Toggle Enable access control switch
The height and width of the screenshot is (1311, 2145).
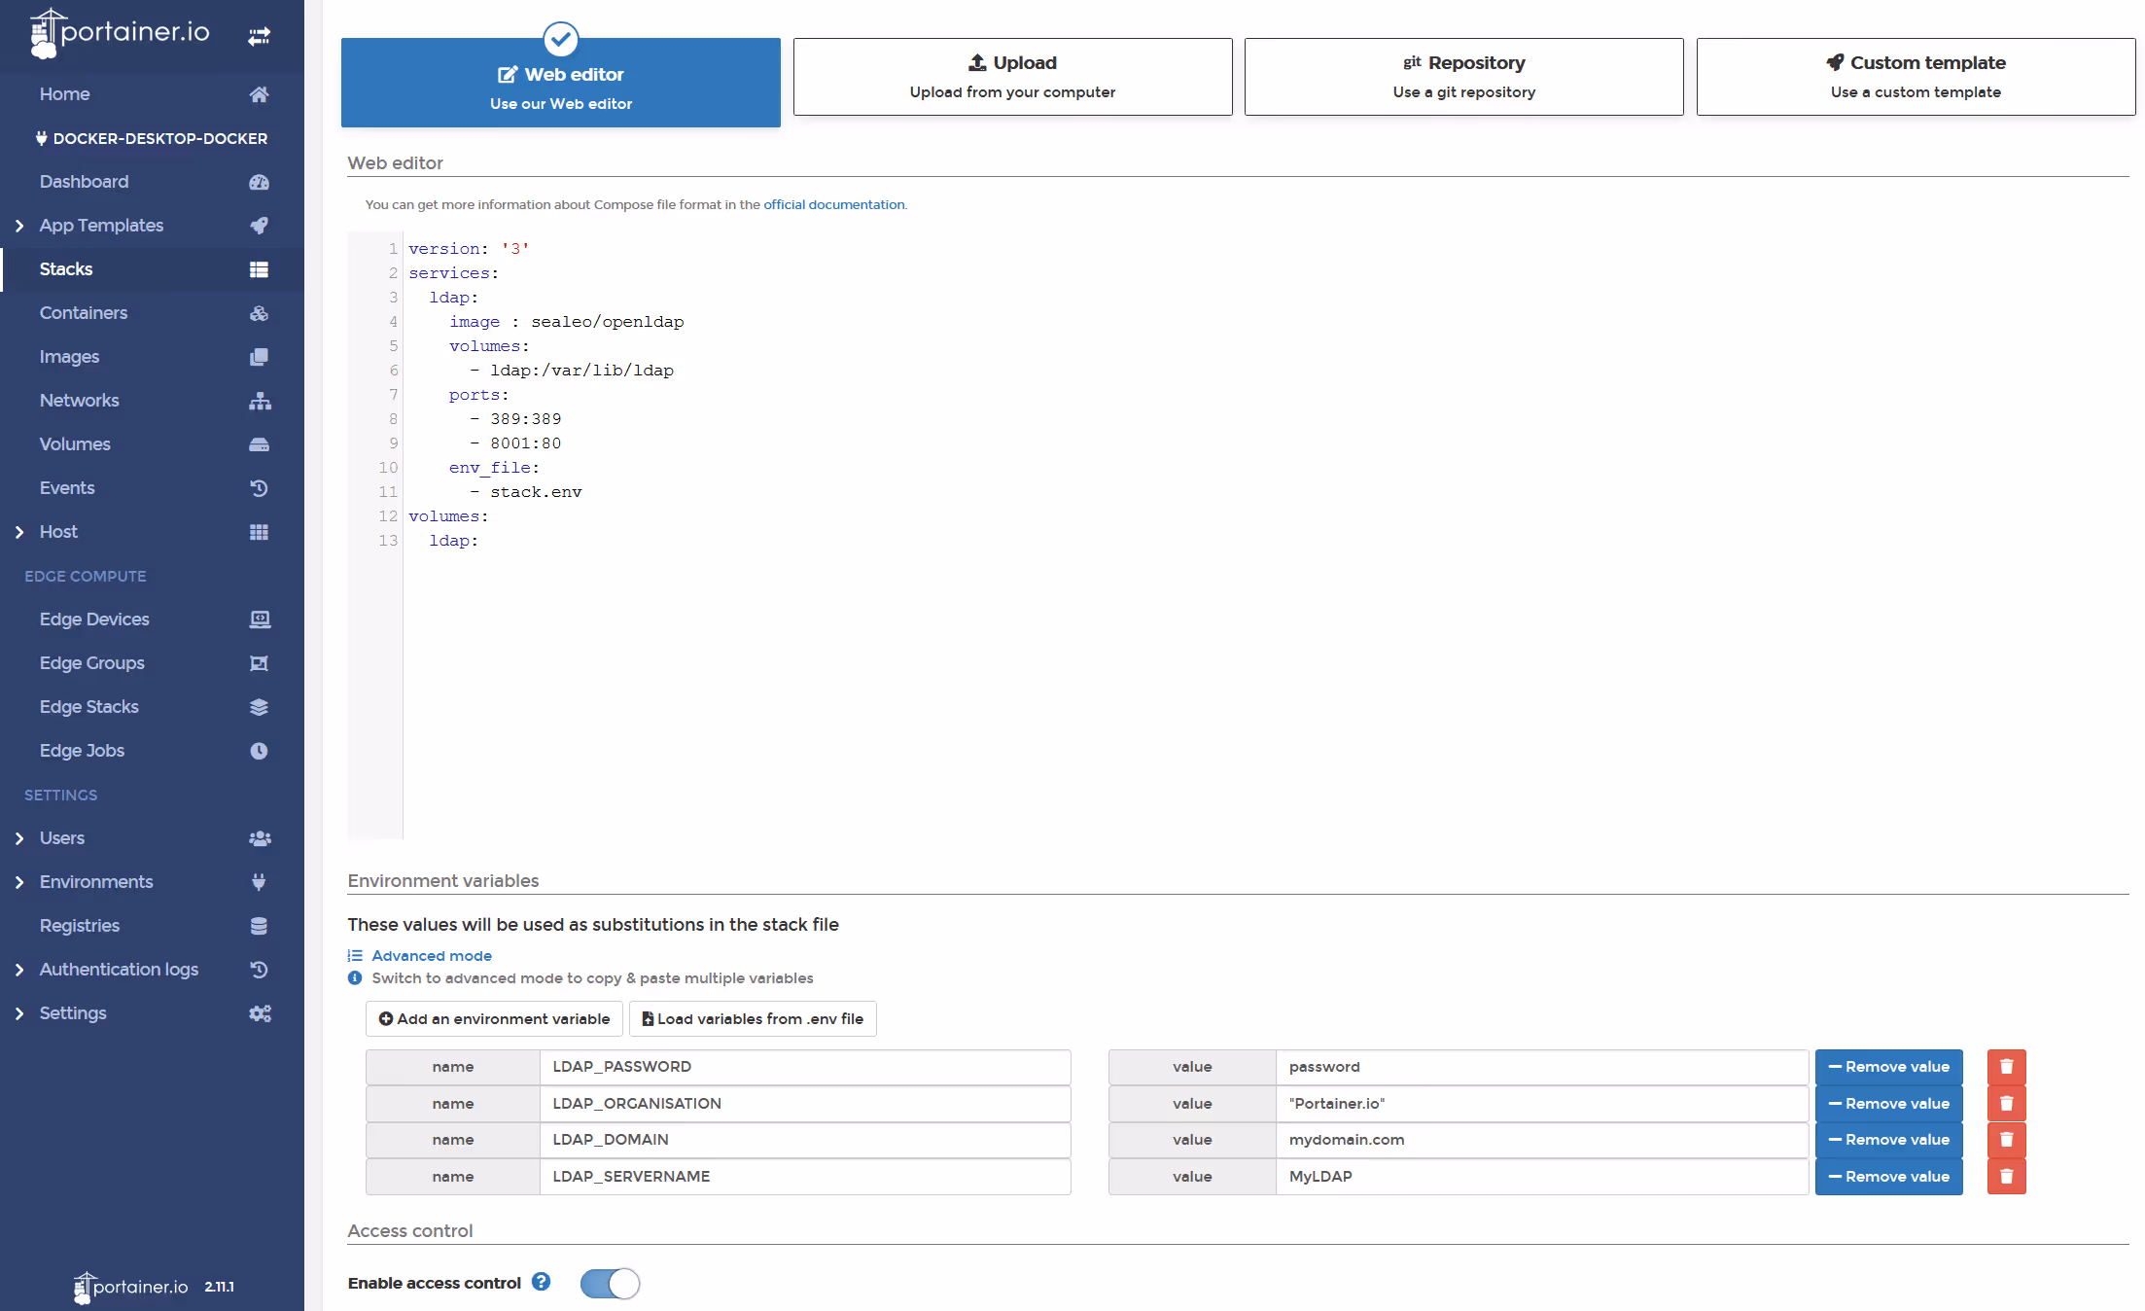click(610, 1284)
